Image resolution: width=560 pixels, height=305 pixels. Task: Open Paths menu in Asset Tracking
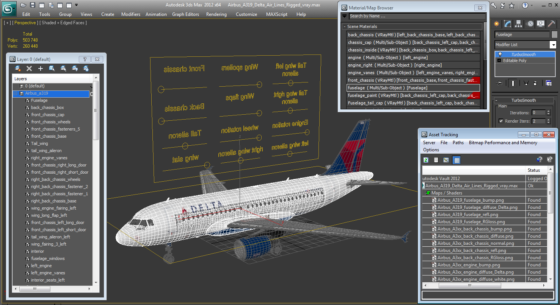[x=458, y=143]
